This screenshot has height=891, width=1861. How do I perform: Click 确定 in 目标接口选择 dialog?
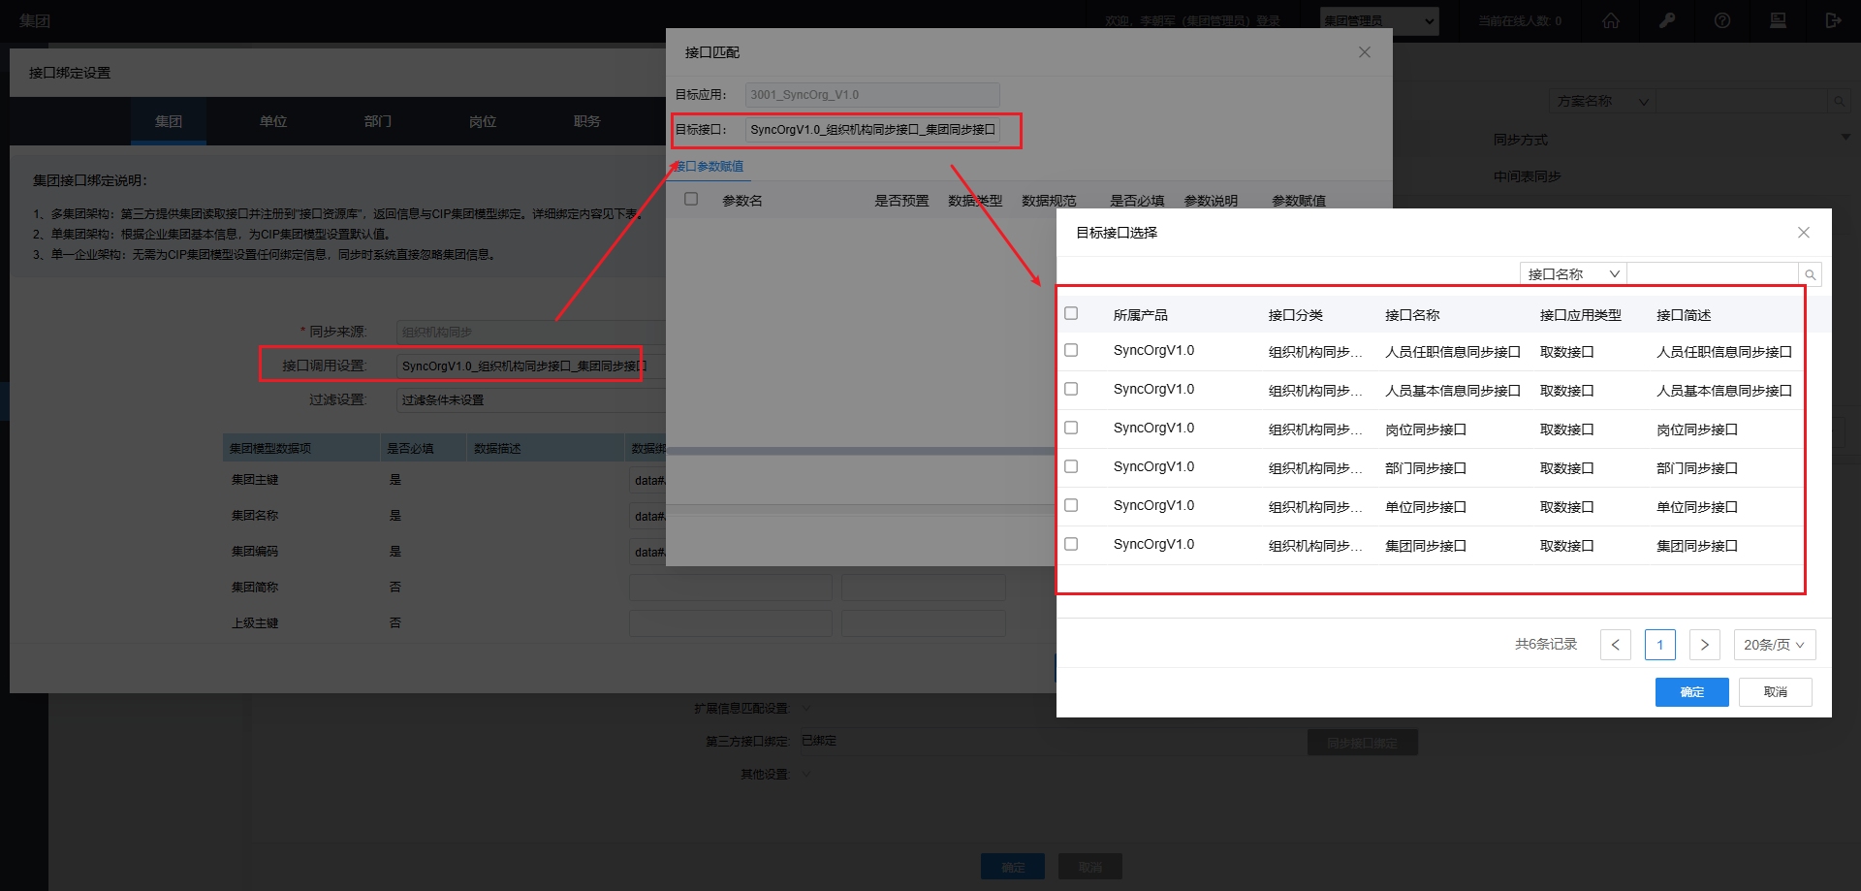point(1692,692)
